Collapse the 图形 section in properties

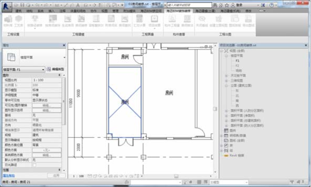pos(59,75)
